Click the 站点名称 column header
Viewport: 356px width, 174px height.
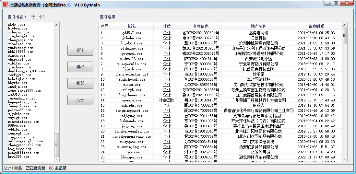point(258,26)
